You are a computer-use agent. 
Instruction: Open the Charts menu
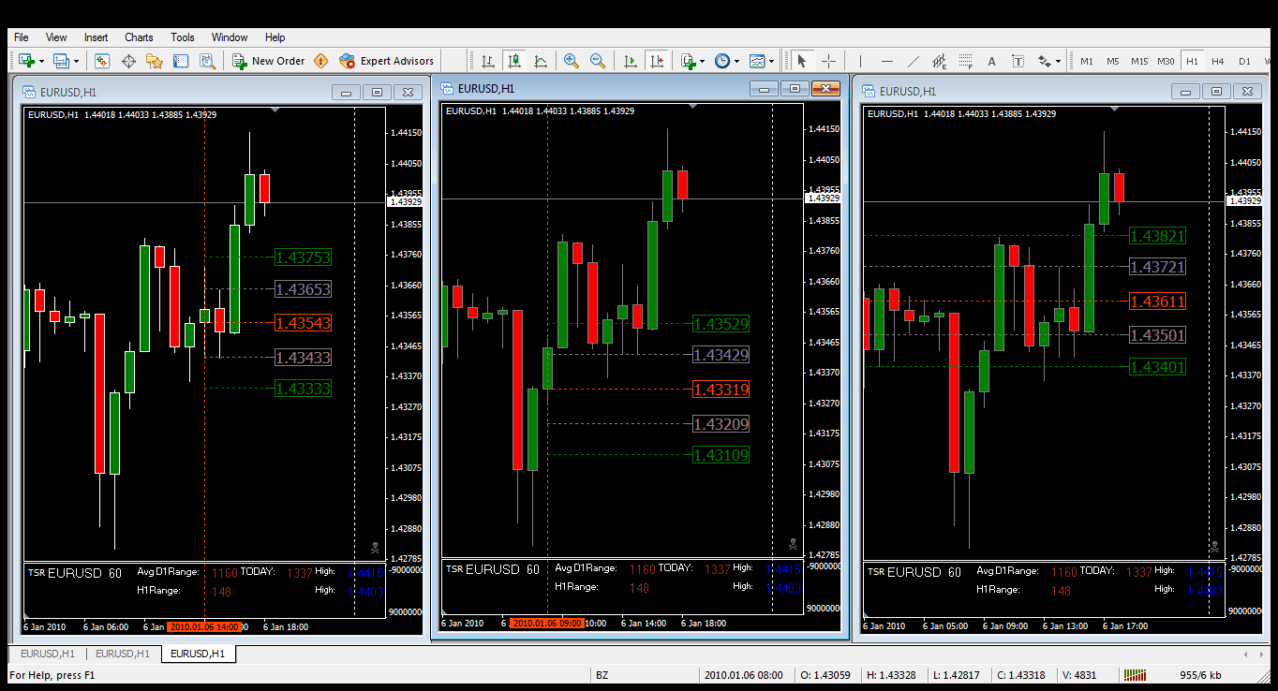pyautogui.click(x=139, y=37)
